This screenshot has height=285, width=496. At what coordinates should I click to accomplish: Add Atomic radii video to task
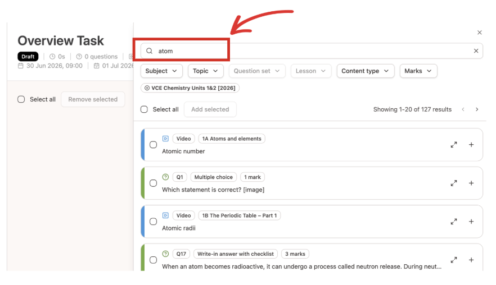471,222
